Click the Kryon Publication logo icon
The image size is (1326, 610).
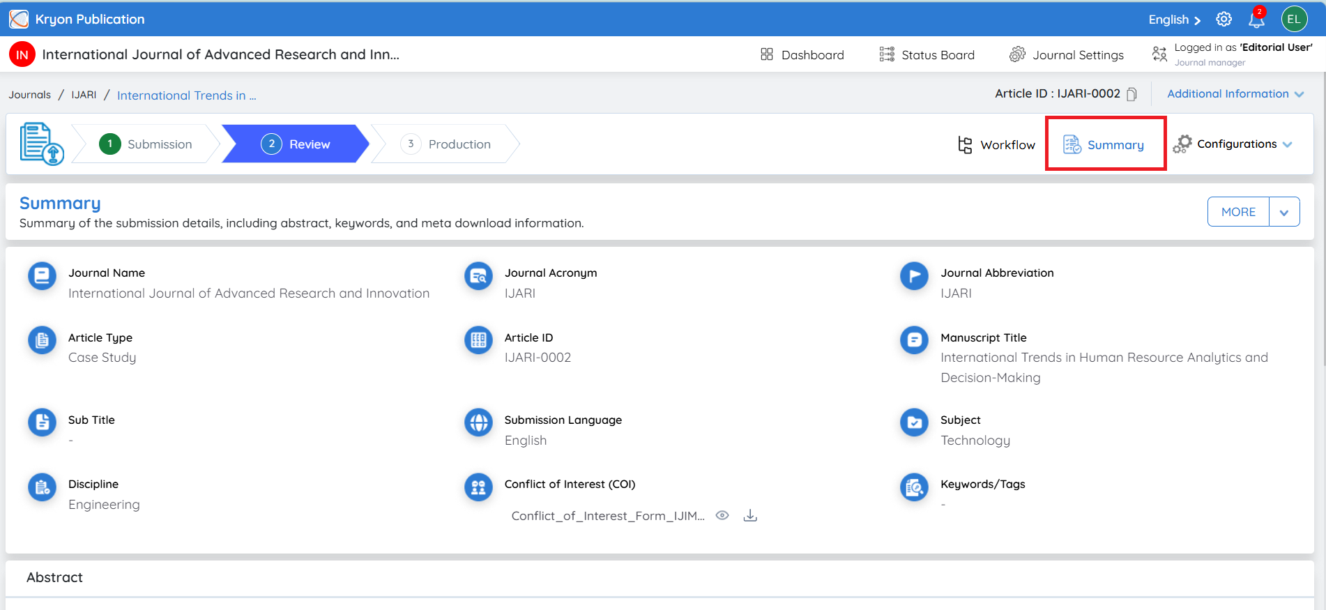pyautogui.click(x=19, y=19)
